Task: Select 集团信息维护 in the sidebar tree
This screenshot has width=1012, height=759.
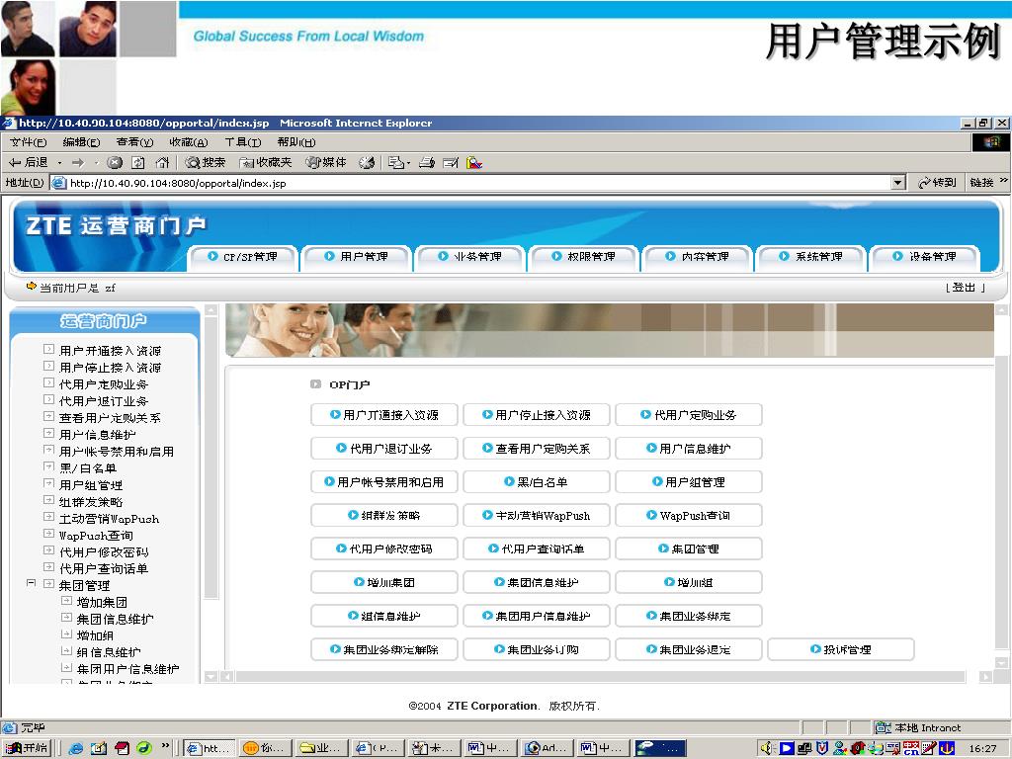Action: pos(115,619)
